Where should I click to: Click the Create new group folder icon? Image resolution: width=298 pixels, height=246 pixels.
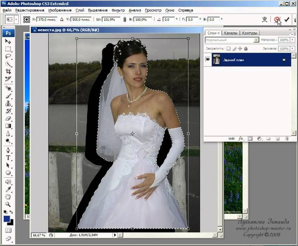[x=268, y=139]
